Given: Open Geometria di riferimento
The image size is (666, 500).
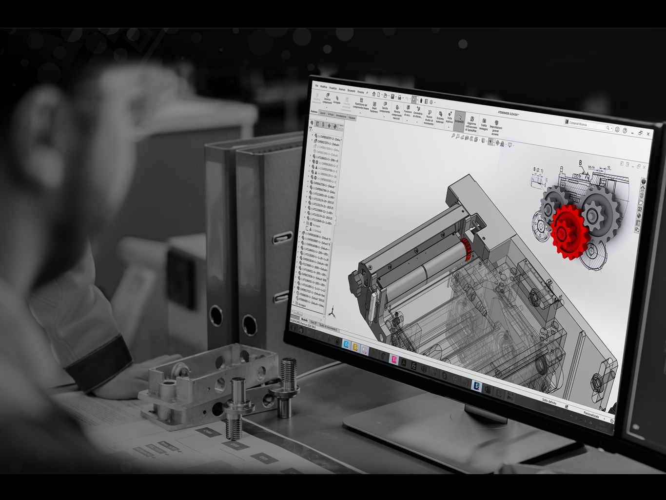Looking at the screenshot, I should click(x=418, y=112).
